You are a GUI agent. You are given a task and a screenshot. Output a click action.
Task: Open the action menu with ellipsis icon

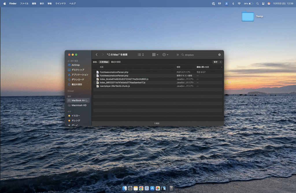tap(165, 54)
